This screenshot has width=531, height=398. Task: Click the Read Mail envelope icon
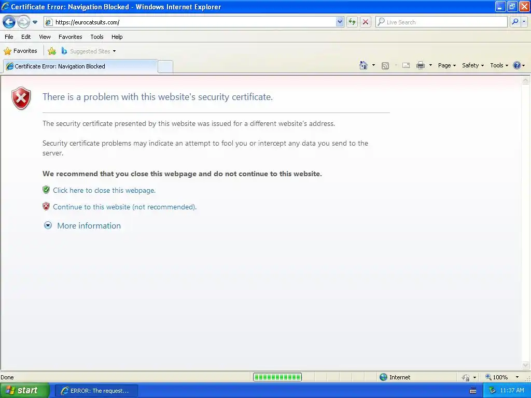[406, 65]
